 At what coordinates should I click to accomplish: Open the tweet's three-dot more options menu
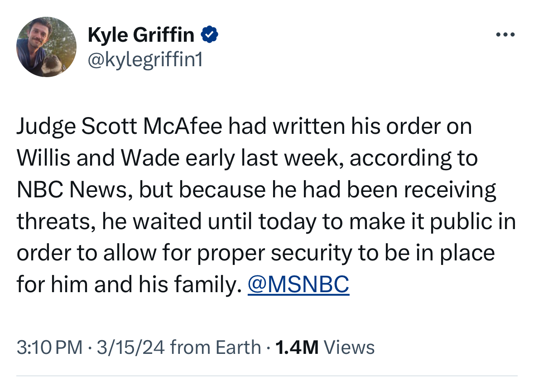(505, 35)
